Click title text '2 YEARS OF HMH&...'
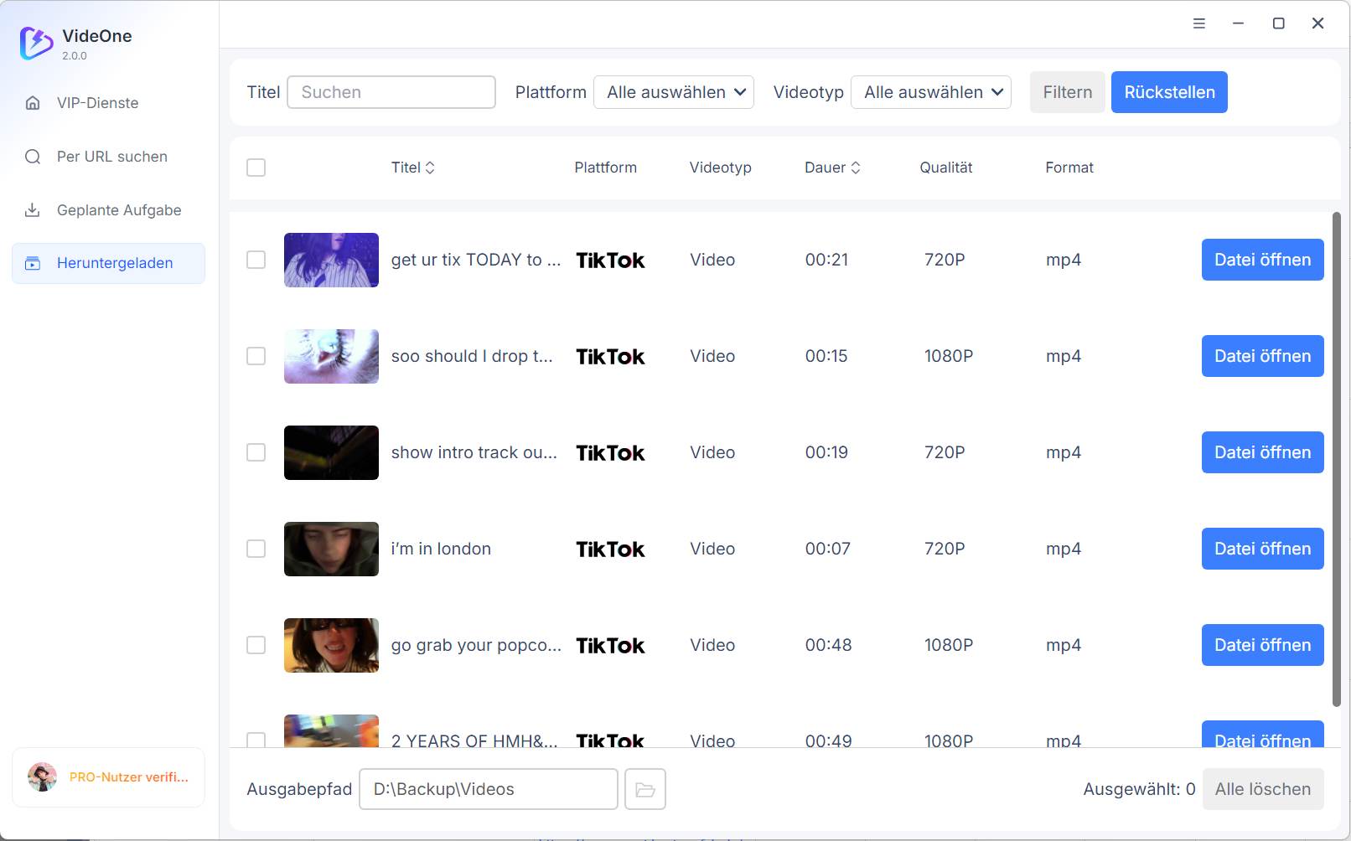 [x=474, y=740]
